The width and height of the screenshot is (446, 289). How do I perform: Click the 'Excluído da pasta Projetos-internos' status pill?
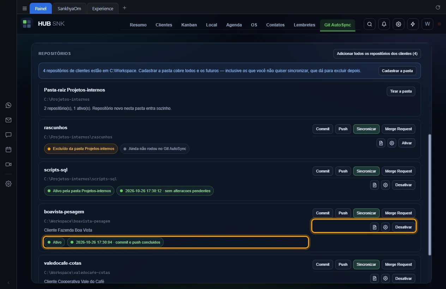pos(81,149)
